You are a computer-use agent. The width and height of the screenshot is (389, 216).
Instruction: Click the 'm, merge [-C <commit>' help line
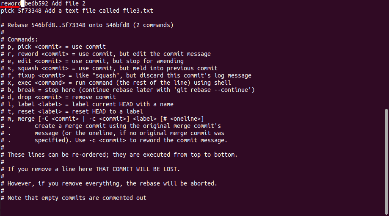click(x=102, y=119)
